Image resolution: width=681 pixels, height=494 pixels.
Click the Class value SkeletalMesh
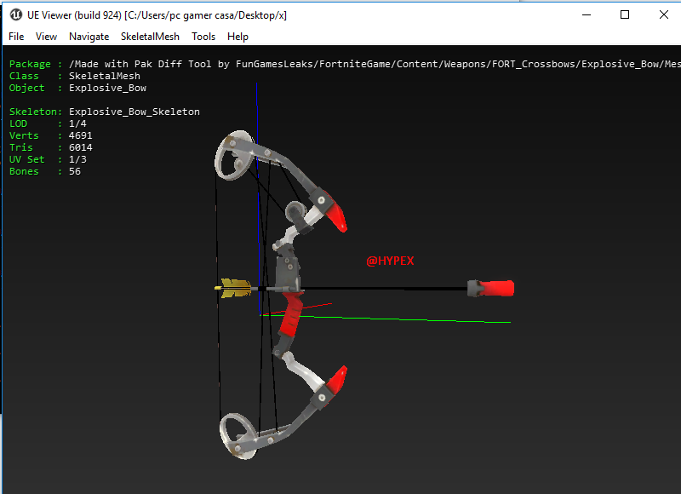pos(104,76)
